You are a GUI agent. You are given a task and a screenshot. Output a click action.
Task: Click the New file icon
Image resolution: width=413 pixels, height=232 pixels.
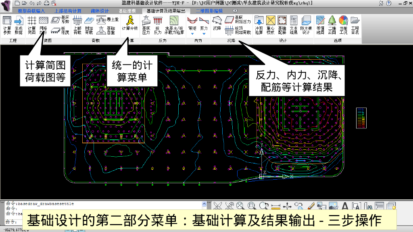point(17,3)
